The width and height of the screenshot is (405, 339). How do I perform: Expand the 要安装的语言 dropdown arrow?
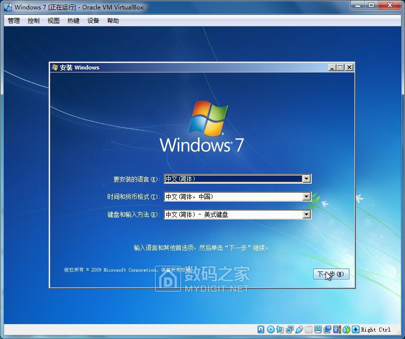306,179
